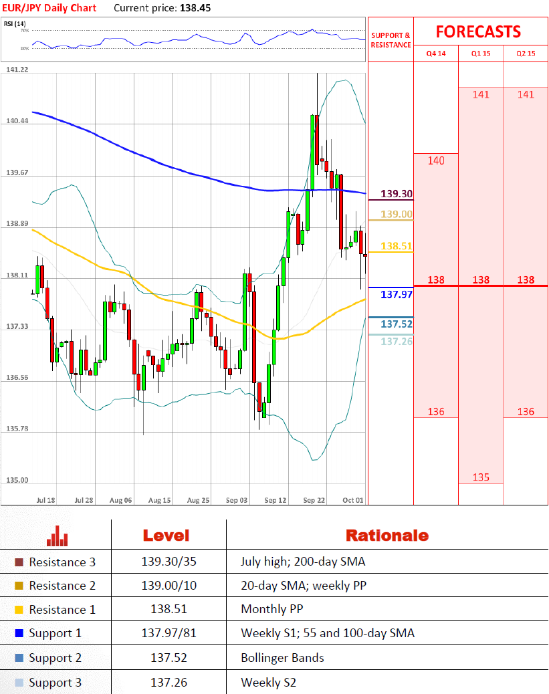The image size is (549, 694).
Task: Click the 137.97 support level label
Action: [x=397, y=295]
